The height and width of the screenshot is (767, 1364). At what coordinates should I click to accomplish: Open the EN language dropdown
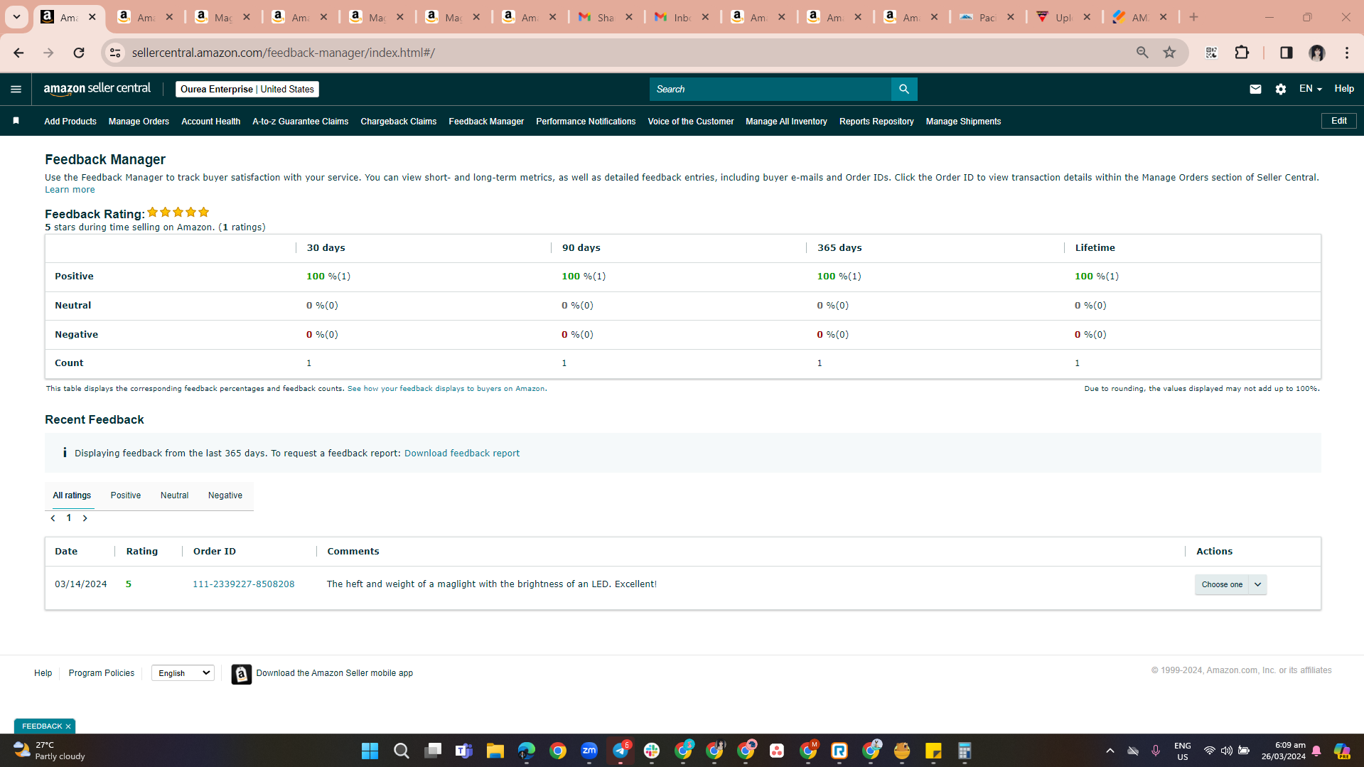coord(1310,89)
